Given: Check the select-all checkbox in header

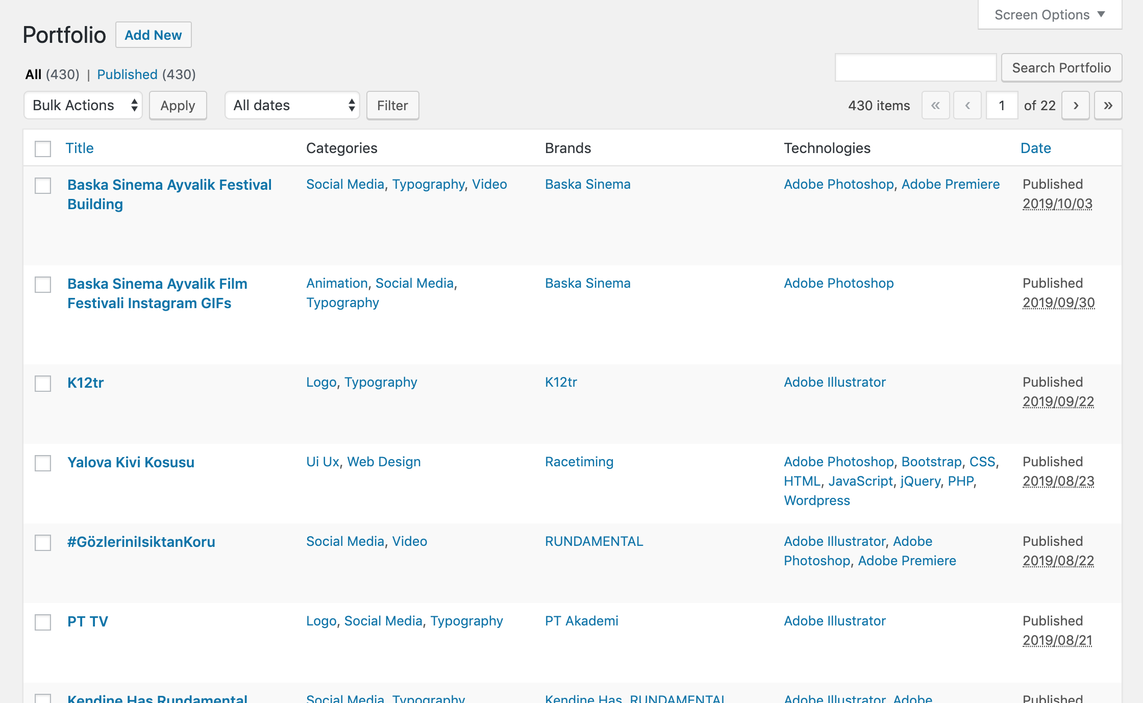Looking at the screenshot, I should click(x=43, y=149).
